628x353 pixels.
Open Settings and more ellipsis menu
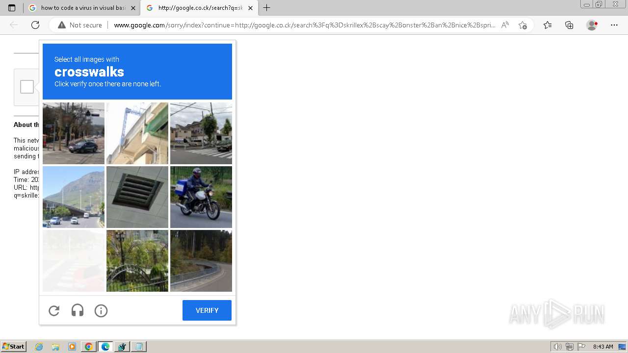pyautogui.click(x=614, y=25)
